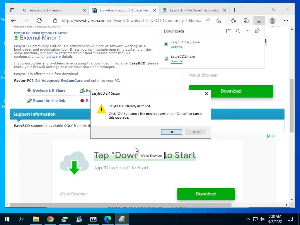Follow the BytesIn US Mirror link

tap(27, 33)
